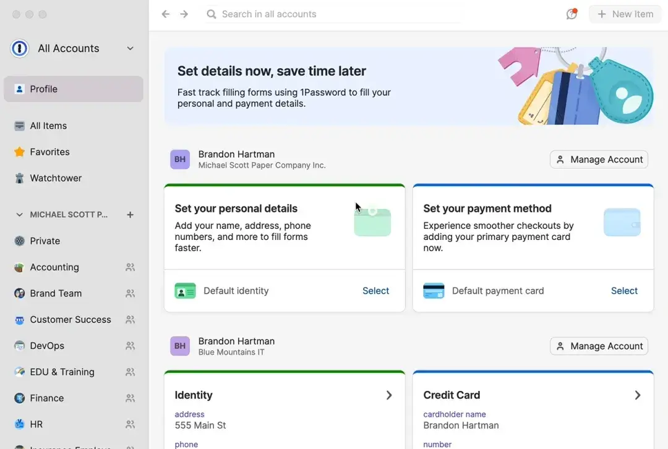Open the All Accounts dropdown chevron

coord(131,48)
